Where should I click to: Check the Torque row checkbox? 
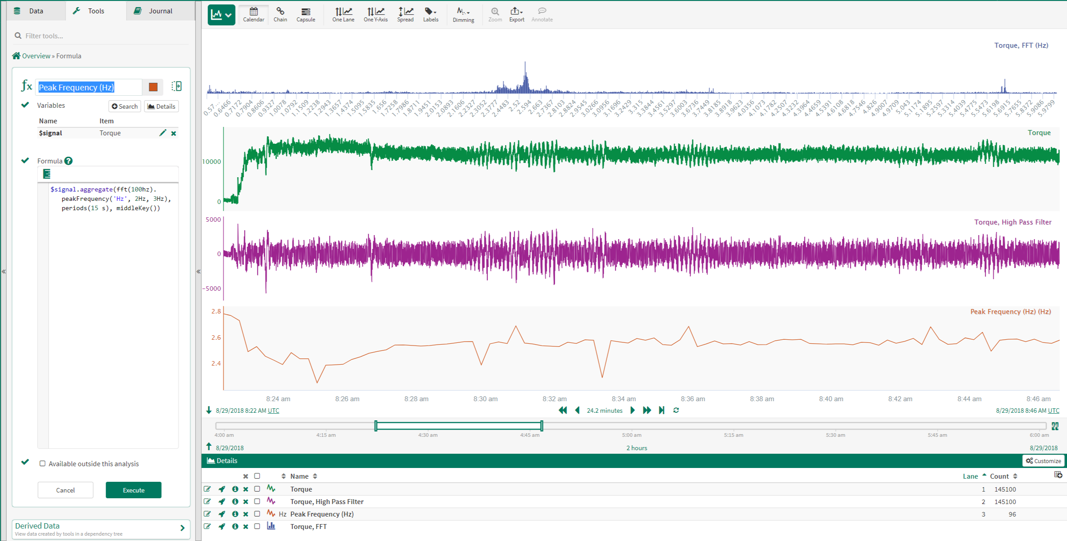click(257, 489)
